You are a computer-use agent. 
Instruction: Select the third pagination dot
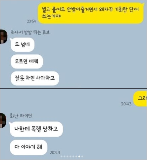pyautogui.click(x=68, y=156)
